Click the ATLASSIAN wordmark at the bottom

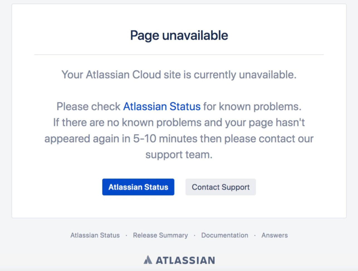click(x=185, y=260)
